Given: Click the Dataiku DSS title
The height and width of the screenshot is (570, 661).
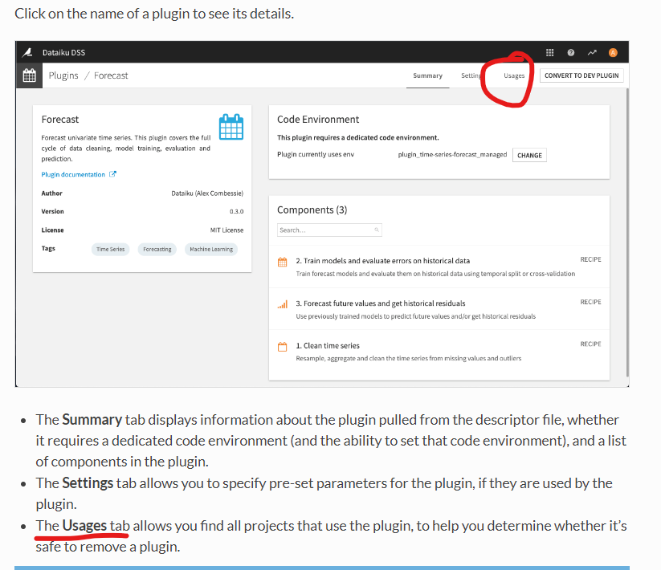Looking at the screenshot, I should [x=63, y=52].
